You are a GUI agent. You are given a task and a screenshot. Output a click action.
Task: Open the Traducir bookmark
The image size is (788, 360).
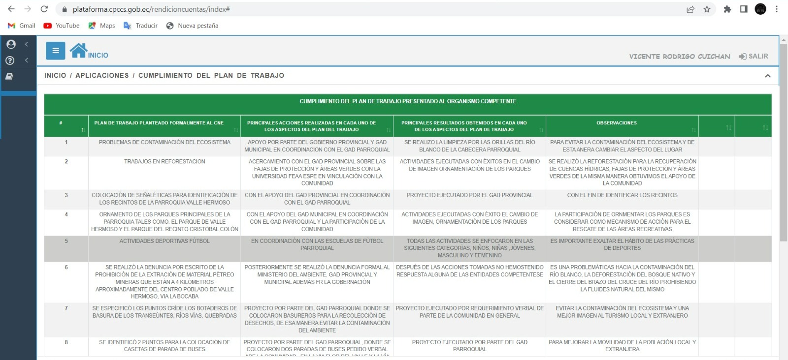click(x=141, y=26)
